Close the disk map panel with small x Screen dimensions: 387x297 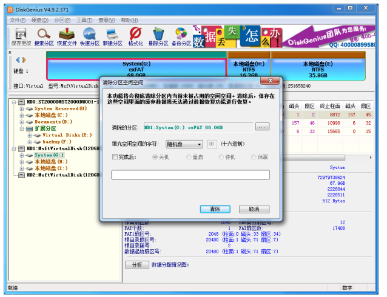tap(10, 53)
